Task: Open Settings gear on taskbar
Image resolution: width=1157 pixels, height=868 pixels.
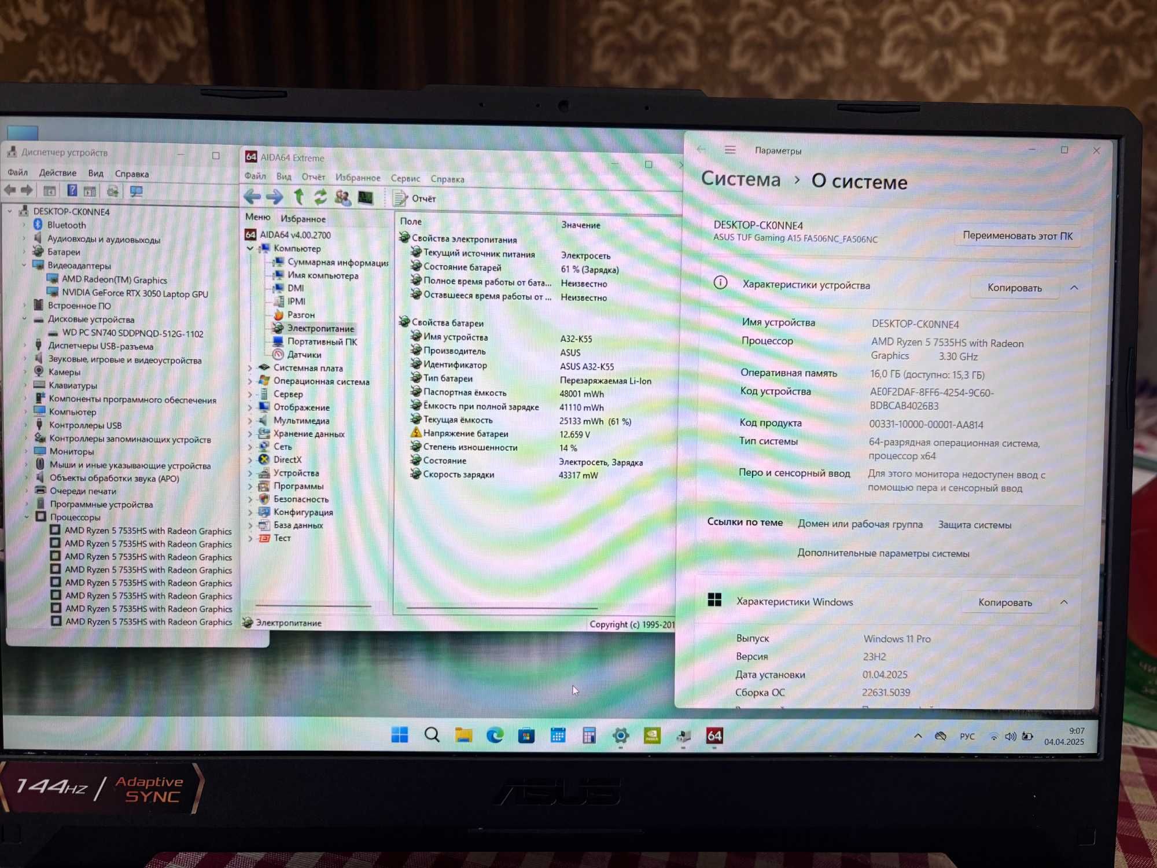Action: pyautogui.click(x=621, y=735)
